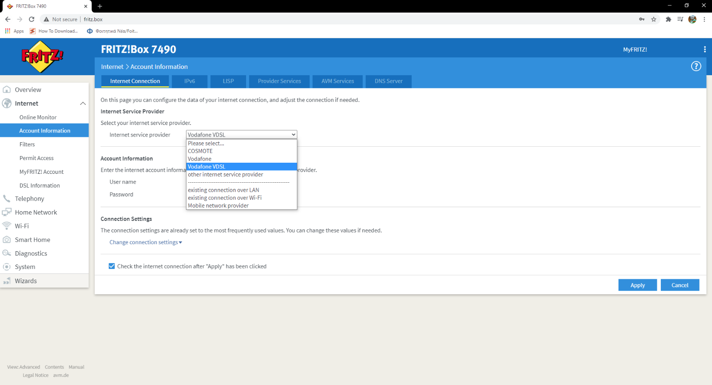Click the Apply button
Image resolution: width=712 pixels, height=385 pixels.
click(x=638, y=285)
